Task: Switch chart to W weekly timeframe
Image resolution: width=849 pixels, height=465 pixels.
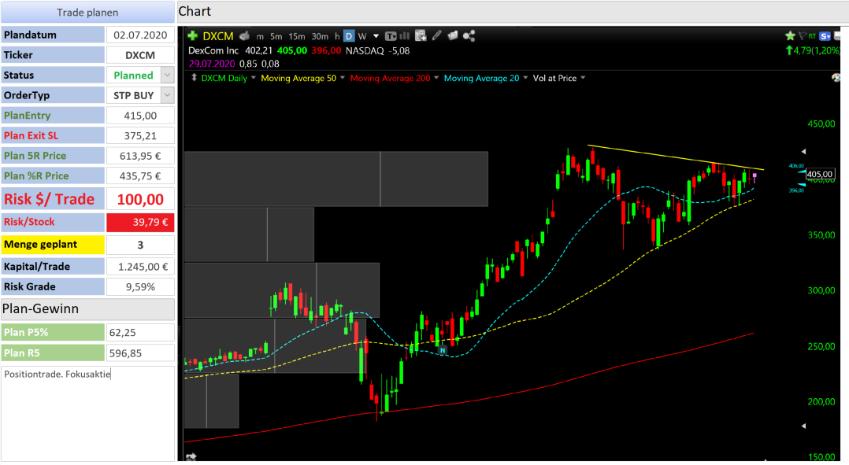Action: [x=362, y=36]
